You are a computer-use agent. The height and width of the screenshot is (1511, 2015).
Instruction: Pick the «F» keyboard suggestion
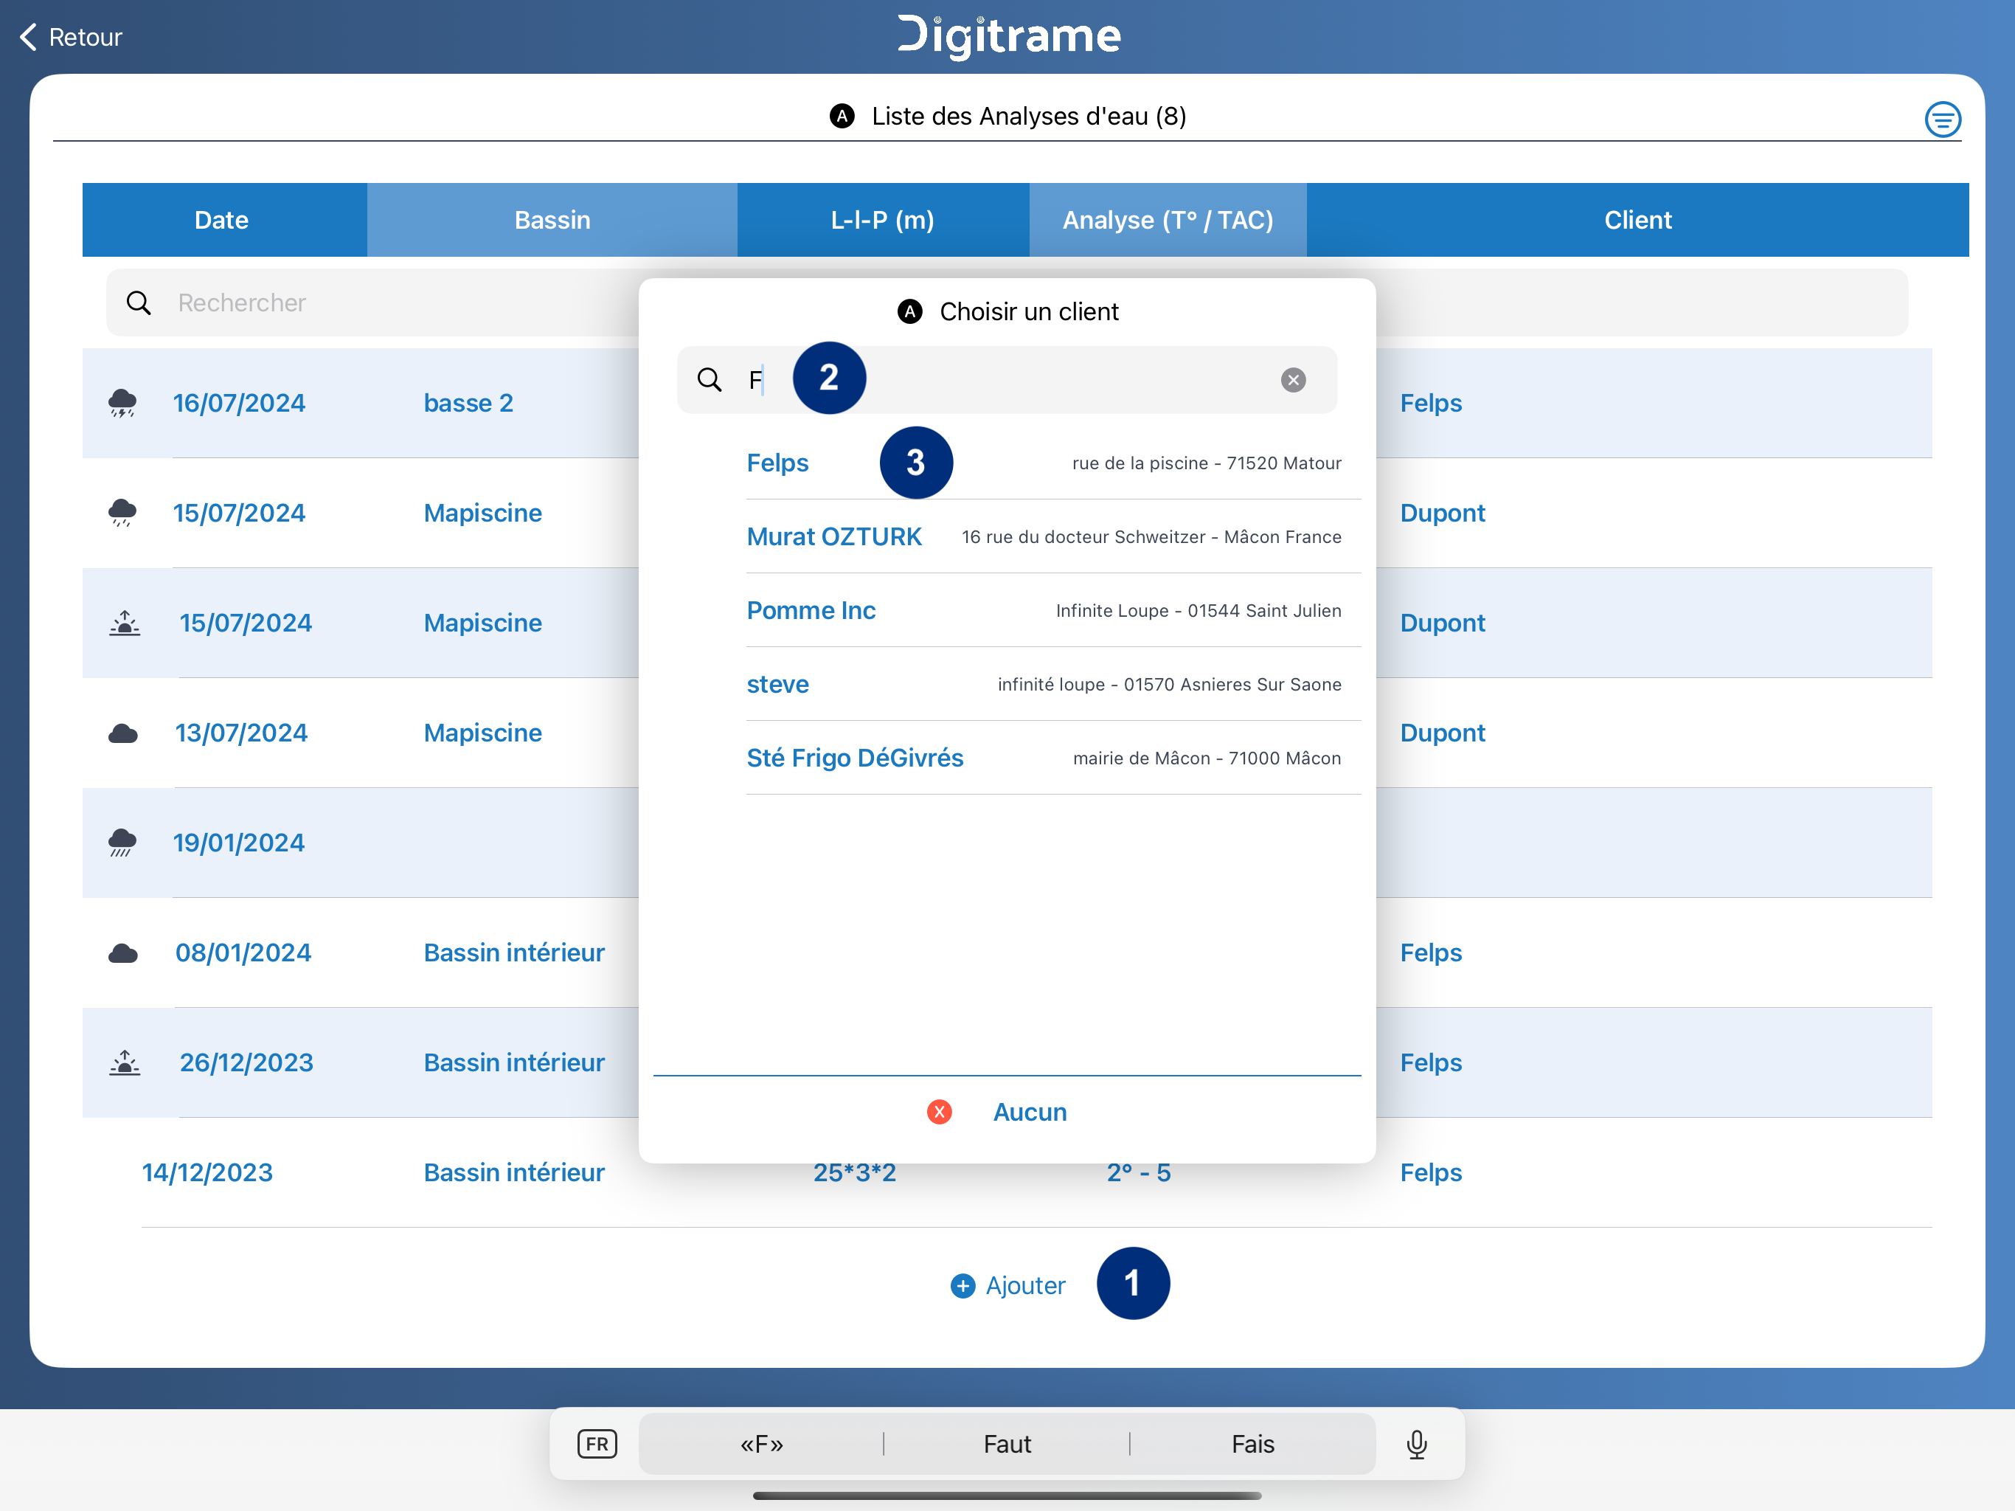(762, 1445)
